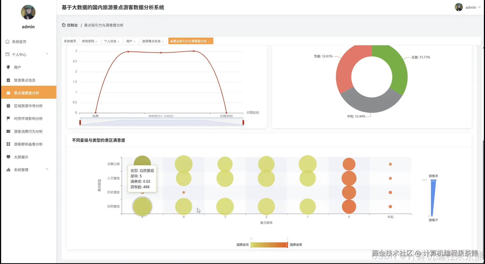The height and width of the screenshot is (264, 485).
Task: Click the 主题公园 bubble at star level 4
Action: point(184,164)
